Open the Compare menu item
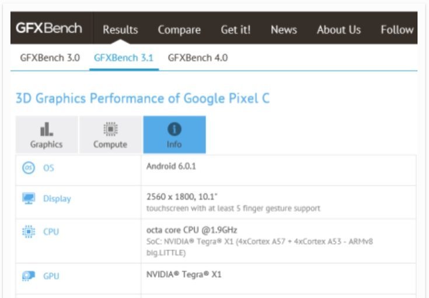This screenshot has height=298, width=429. click(x=179, y=30)
